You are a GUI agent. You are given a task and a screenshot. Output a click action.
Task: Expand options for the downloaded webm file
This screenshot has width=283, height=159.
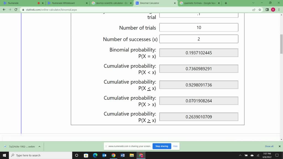tap(39, 147)
